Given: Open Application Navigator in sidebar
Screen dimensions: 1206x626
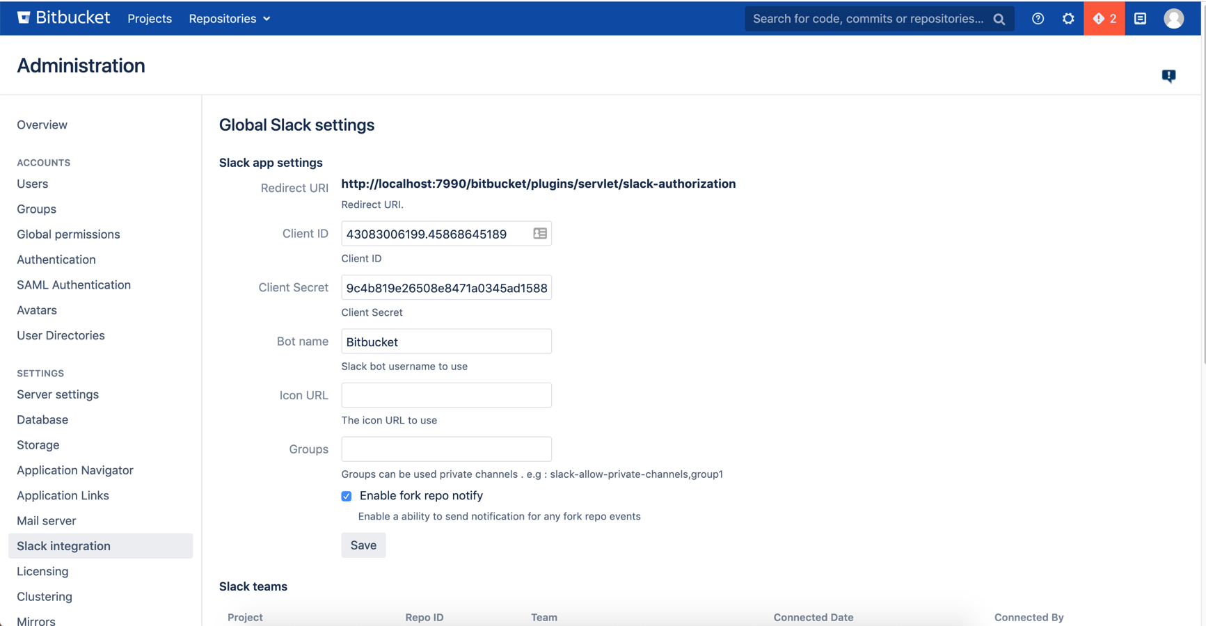Looking at the screenshot, I should click(75, 470).
